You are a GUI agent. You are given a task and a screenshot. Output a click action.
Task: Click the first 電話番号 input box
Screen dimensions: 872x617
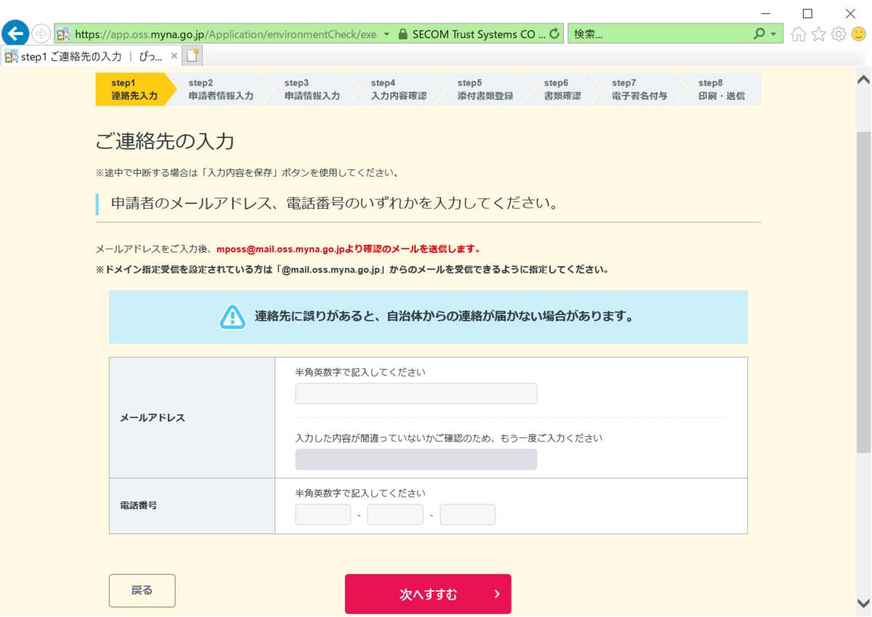tap(323, 515)
